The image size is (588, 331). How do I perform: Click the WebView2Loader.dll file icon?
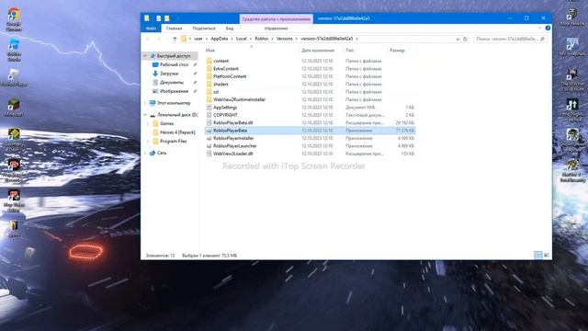click(x=209, y=154)
